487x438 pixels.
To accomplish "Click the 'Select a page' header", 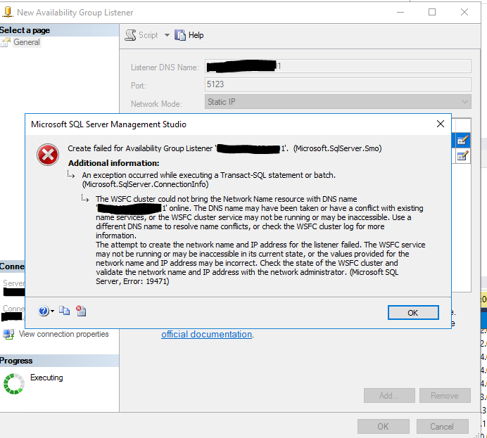I will pos(59,30).
